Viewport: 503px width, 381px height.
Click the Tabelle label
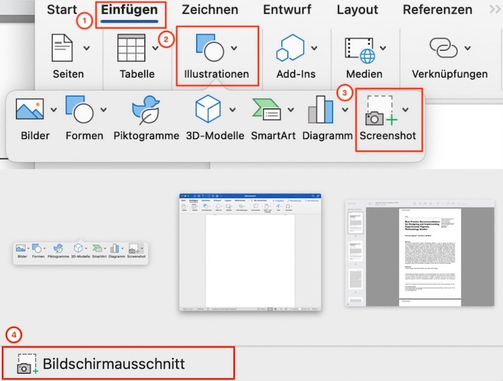(137, 74)
